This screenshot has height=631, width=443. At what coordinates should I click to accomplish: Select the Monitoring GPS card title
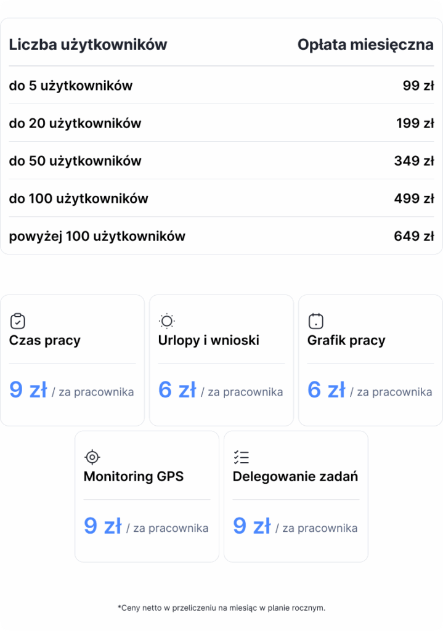point(134,477)
